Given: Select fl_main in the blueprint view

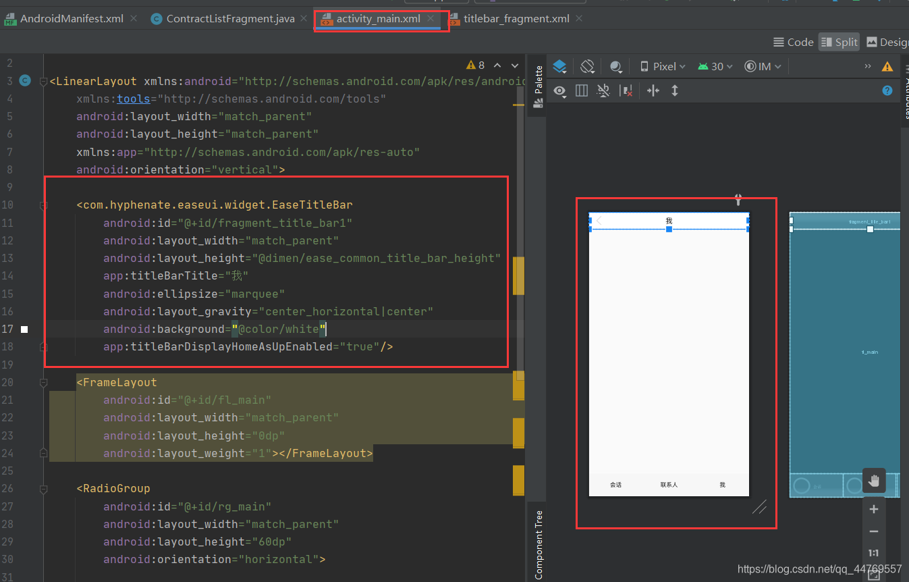Looking at the screenshot, I should point(870,352).
